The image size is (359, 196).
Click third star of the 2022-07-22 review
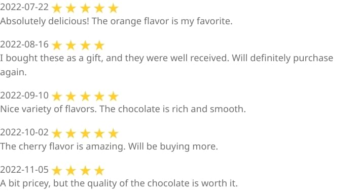85,9
